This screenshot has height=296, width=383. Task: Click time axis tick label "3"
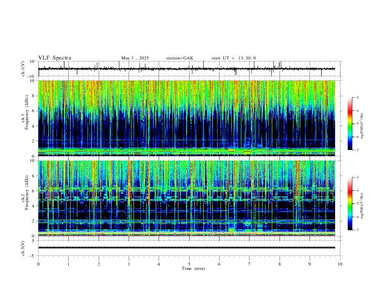point(129,264)
